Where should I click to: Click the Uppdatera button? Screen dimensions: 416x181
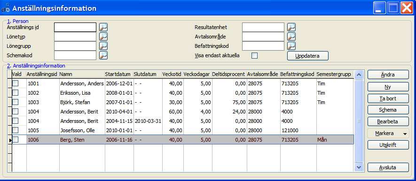[x=308, y=56]
